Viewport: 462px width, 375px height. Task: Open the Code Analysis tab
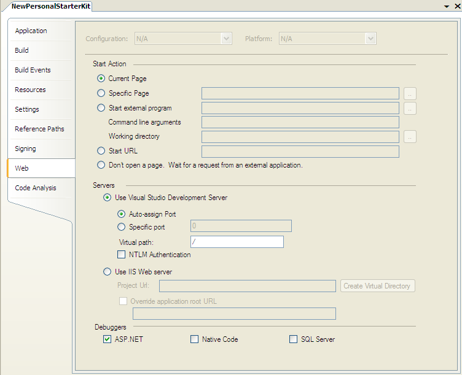(35, 188)
